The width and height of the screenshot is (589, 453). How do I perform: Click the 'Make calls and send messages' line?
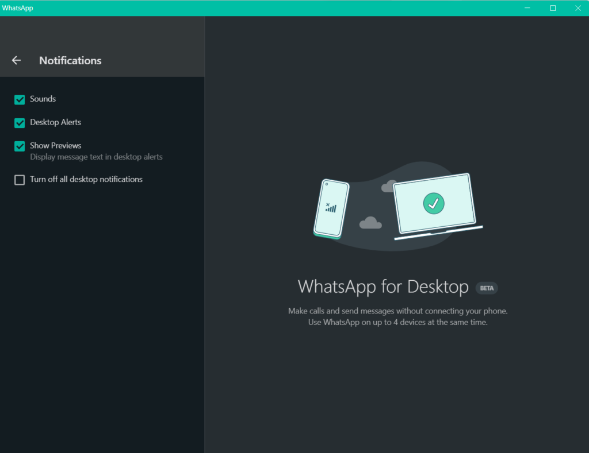pos(398,311)
